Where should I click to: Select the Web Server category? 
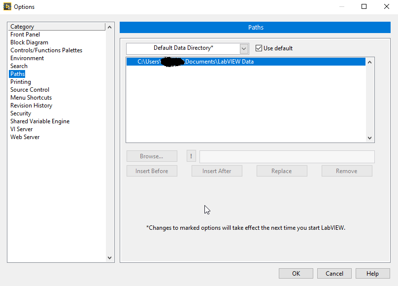tap(25, 137)
